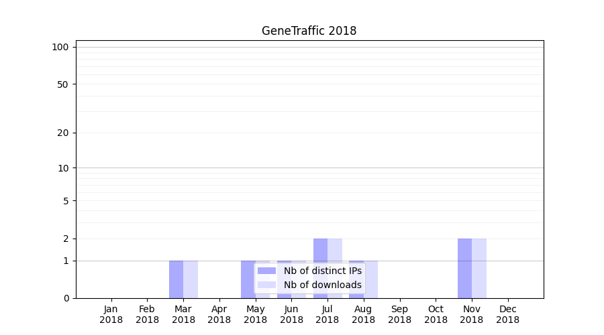Click the "Nb of downloads" legend swatch
604x335 pixels.
266,285
